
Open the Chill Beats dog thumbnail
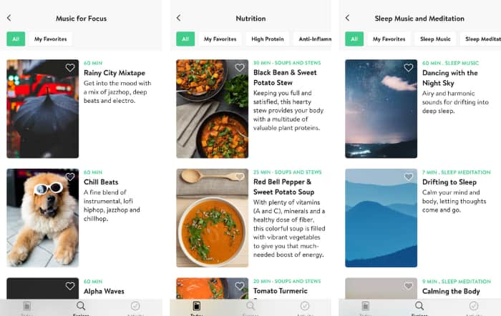pos(43,217)
